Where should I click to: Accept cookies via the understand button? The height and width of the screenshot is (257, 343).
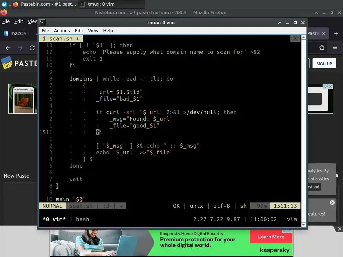click(x=314, y=187)
